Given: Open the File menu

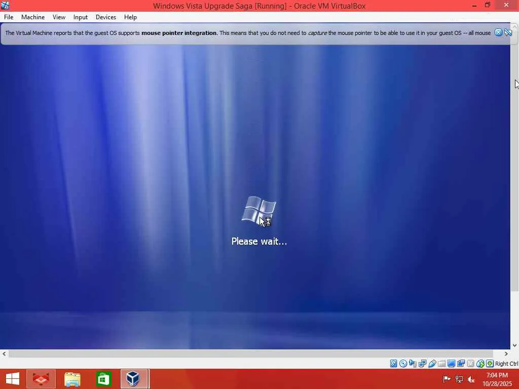Looking at the screenshot, I should tap(9, 17).
